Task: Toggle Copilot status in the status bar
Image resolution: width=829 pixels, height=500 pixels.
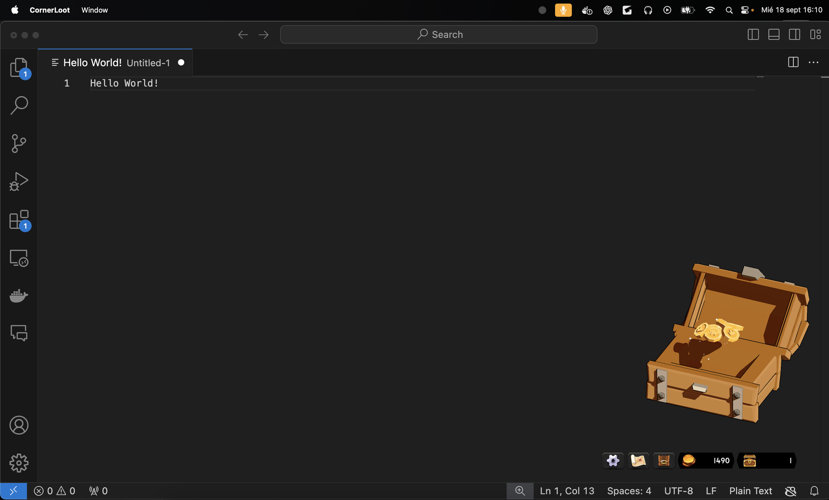Action: pyautogui.click(x=790, y=491)
